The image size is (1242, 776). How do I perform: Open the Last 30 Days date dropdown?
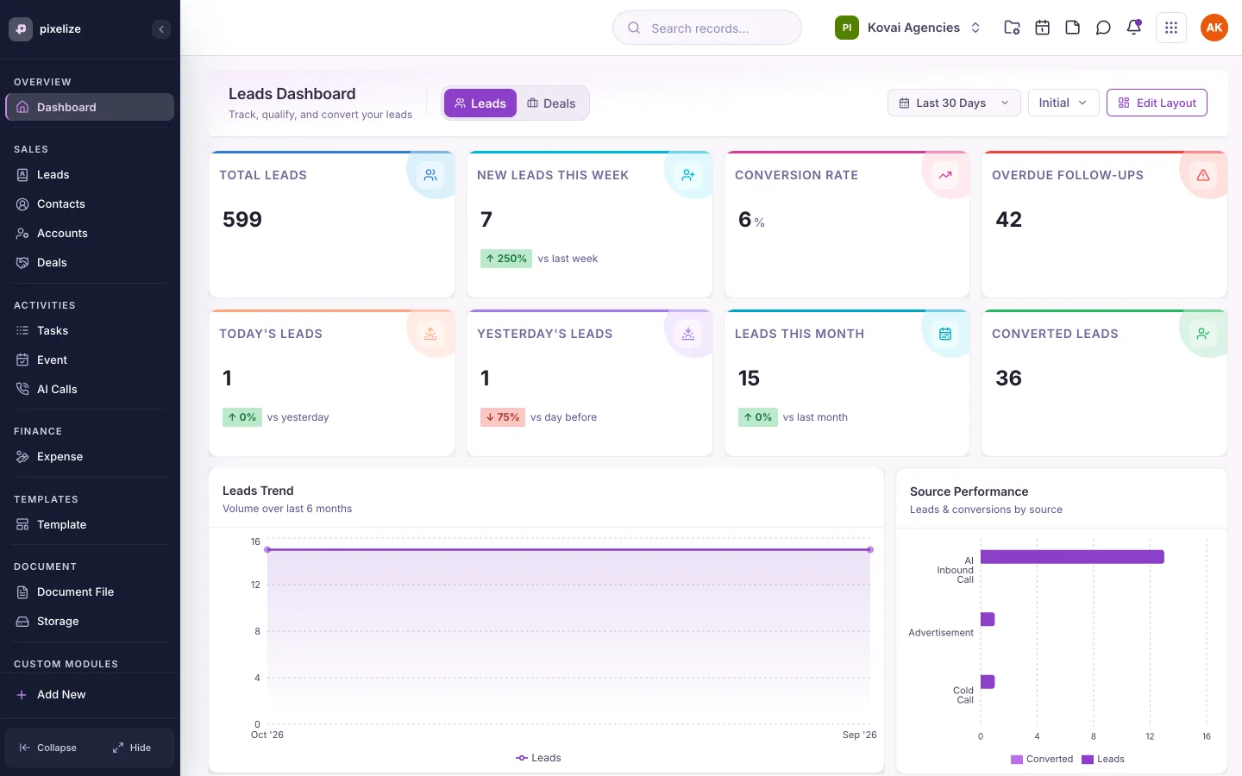[x=954, y=103]
